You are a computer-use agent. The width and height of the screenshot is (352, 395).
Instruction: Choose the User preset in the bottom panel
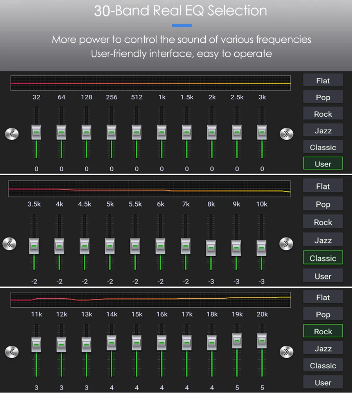[x=323, y=382]
